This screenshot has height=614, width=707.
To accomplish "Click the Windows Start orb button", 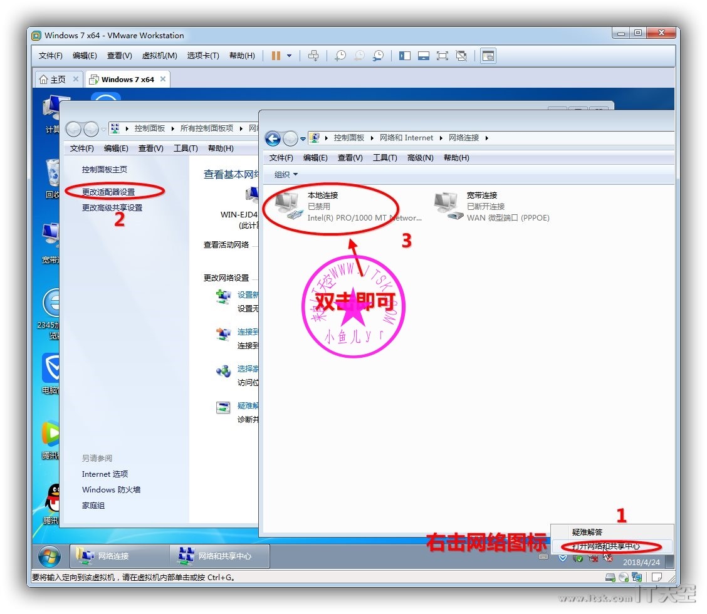I will (50, 555).
